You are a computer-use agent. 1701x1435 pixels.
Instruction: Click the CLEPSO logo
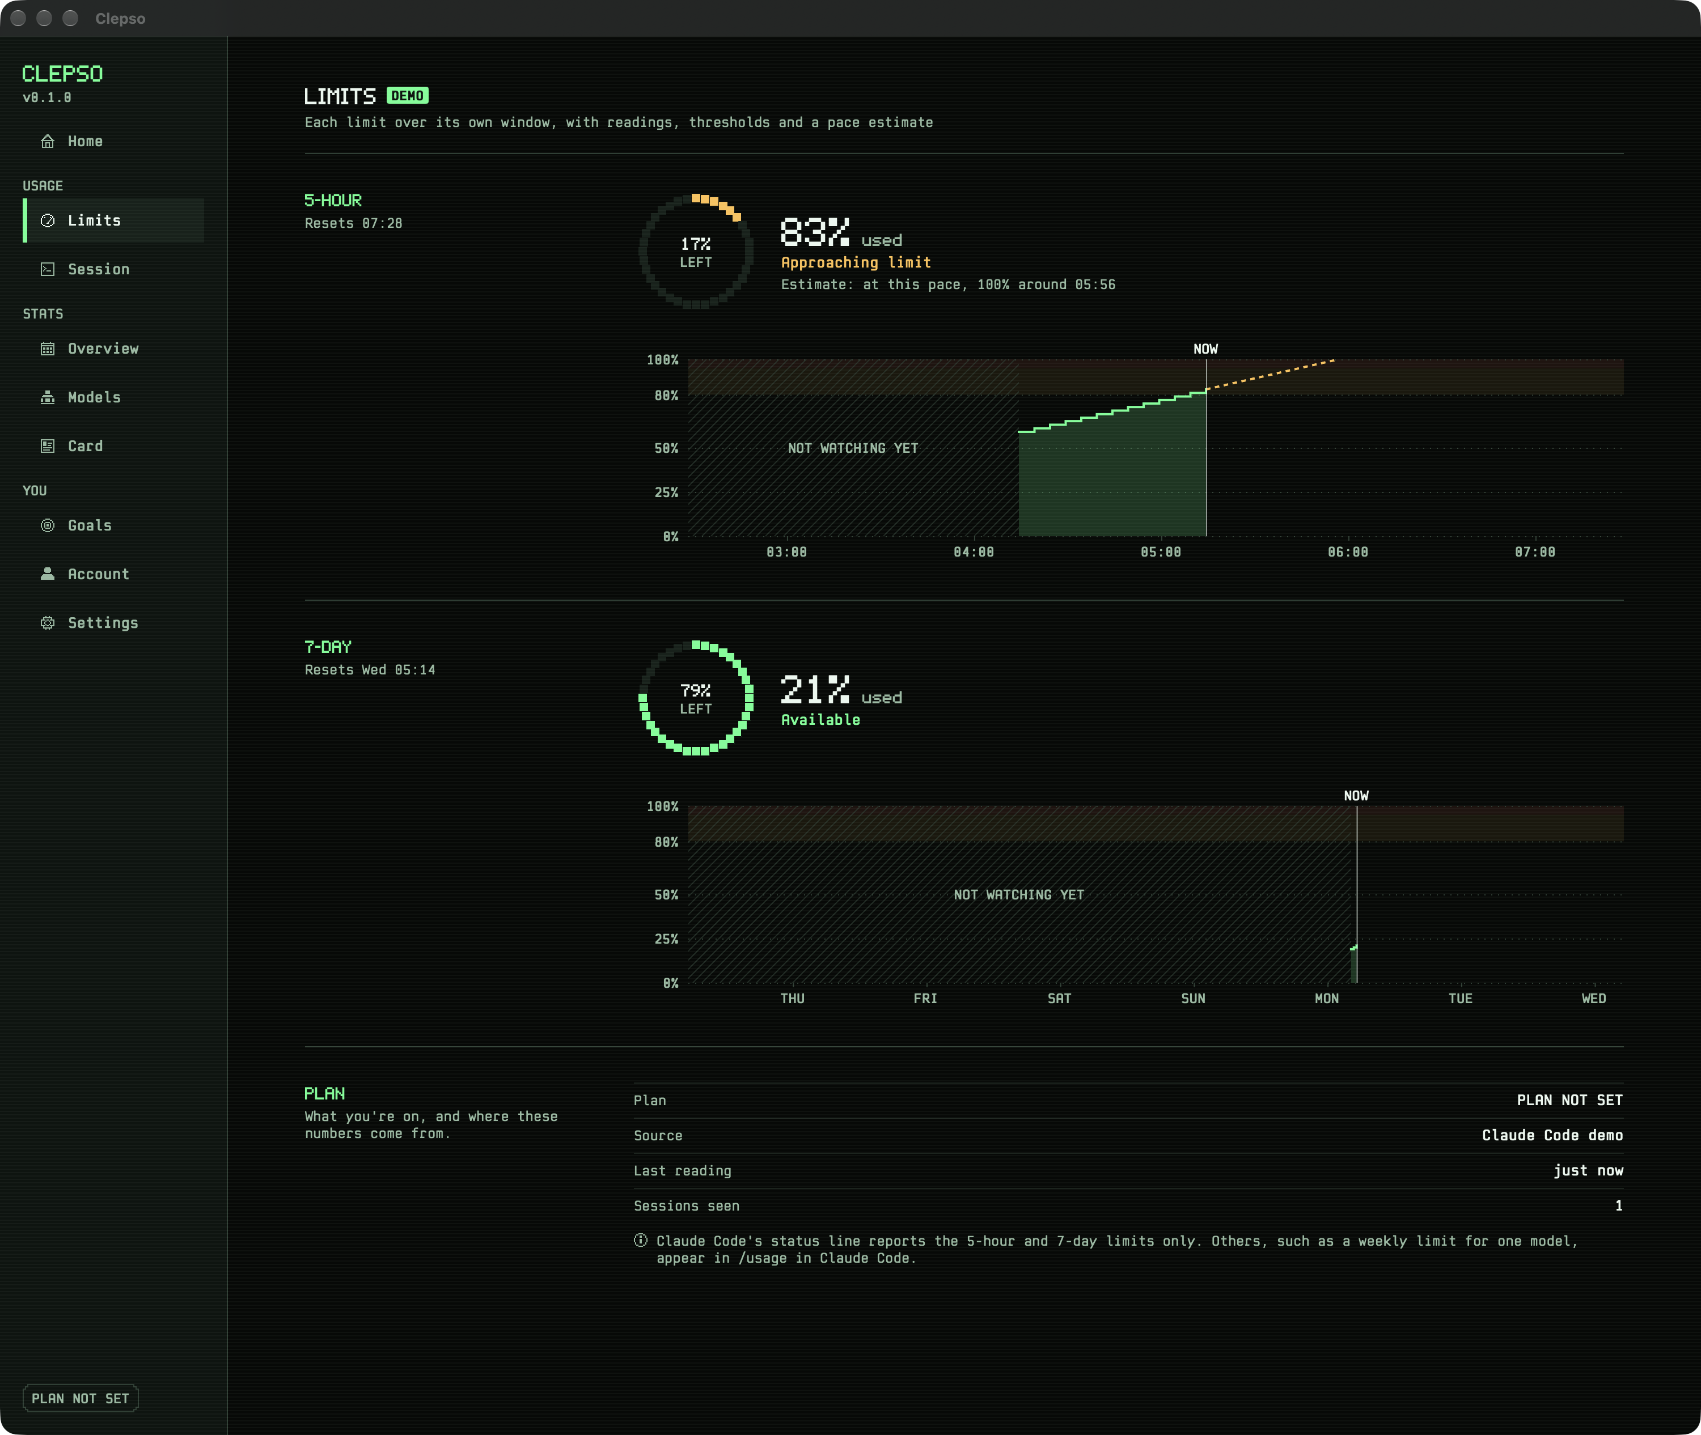[63, 74]
